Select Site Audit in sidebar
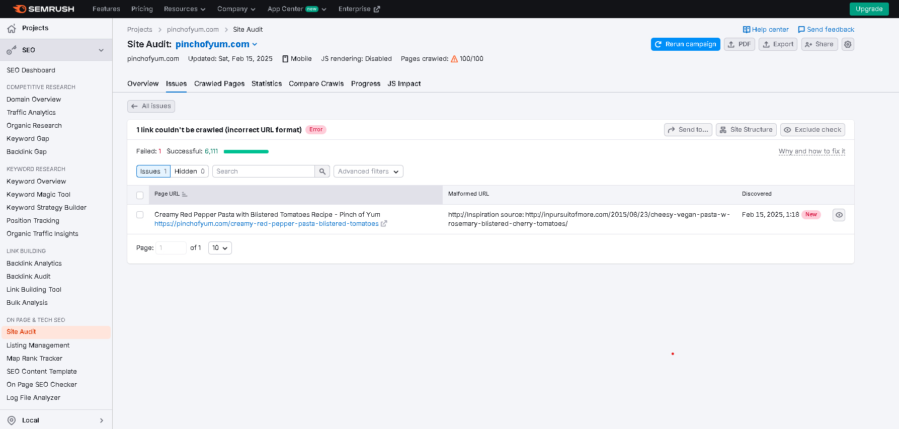 click(56, 332)
